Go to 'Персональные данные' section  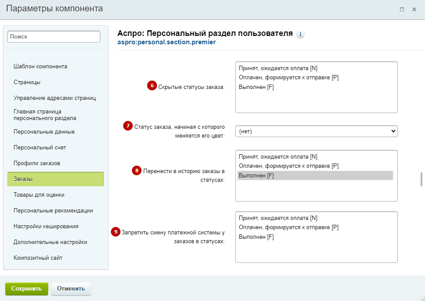coord(44,132)
